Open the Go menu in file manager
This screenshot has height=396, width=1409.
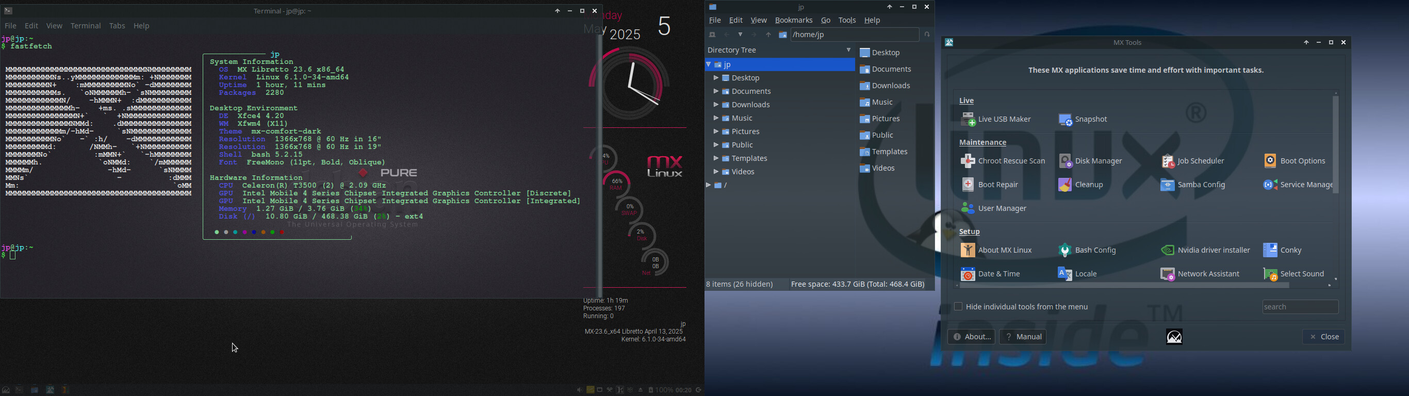coord(826,20)
